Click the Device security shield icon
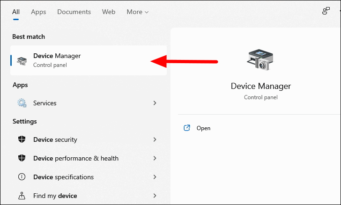The height and width of the screenshot is (205, 341). [22, 139]
